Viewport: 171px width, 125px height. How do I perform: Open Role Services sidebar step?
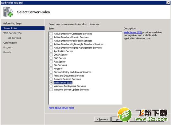click(x=14, y=38)
